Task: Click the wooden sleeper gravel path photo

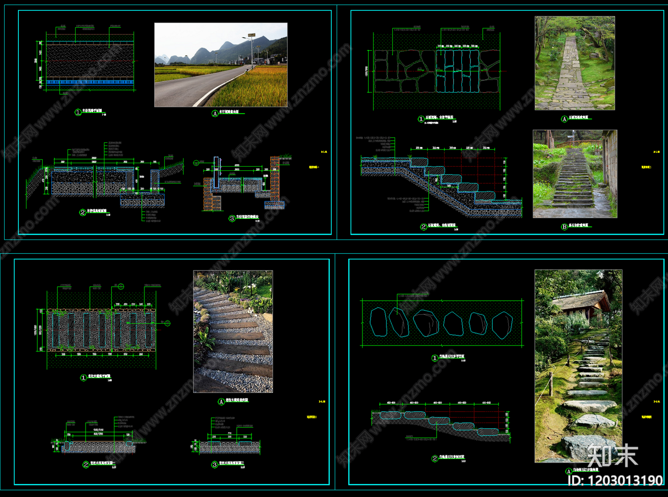Action: pyautogui.click(x=233, y=331)
